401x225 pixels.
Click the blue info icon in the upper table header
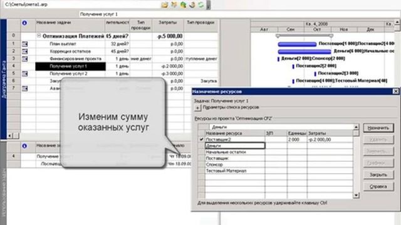point(24,23)
